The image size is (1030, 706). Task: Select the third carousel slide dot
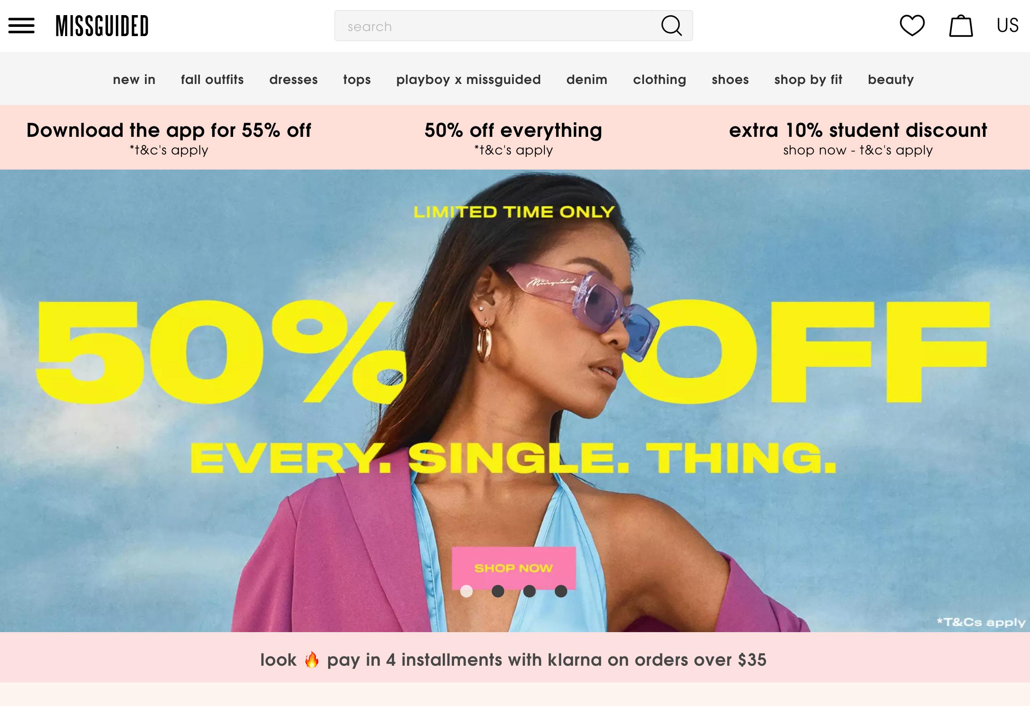click(529, 591)
